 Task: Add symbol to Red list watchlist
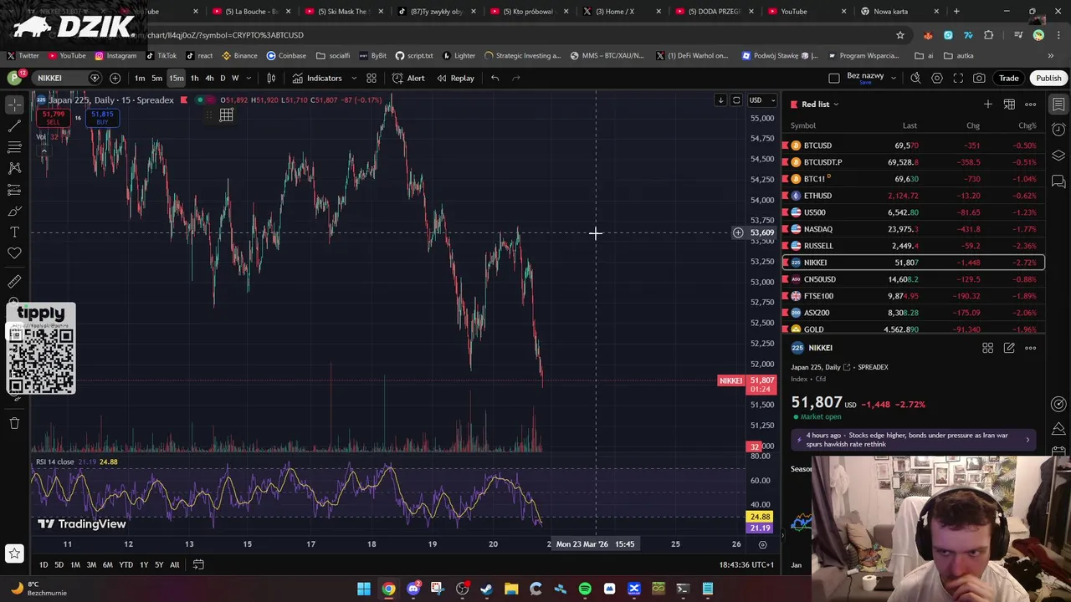click(988, 105)
